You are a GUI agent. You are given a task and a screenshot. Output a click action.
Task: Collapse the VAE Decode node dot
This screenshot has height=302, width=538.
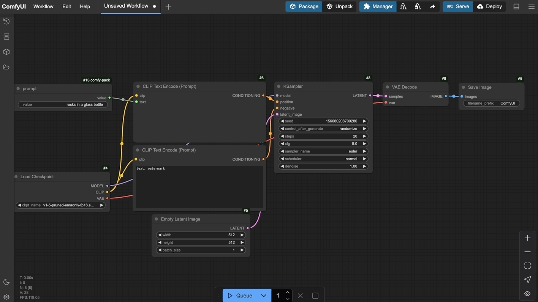click(388, 87)
